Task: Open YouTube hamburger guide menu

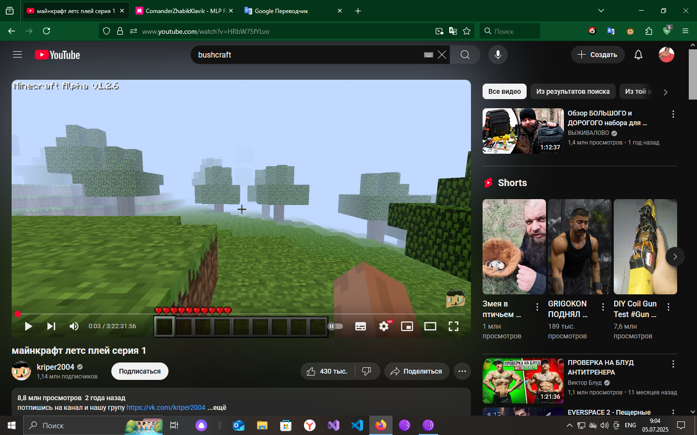Action: [x=17, y=55]
